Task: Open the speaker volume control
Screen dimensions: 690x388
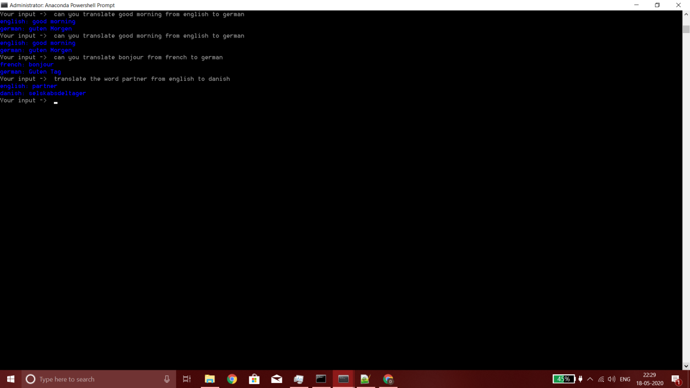Action: (611, 379)
